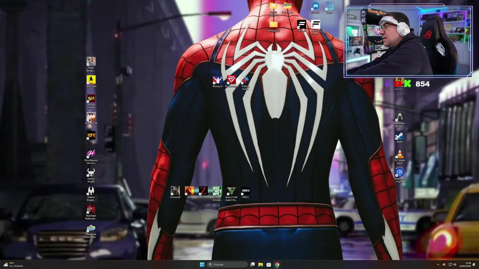Open the volume tray icon
479x269 pixels.
coord(454,265)
